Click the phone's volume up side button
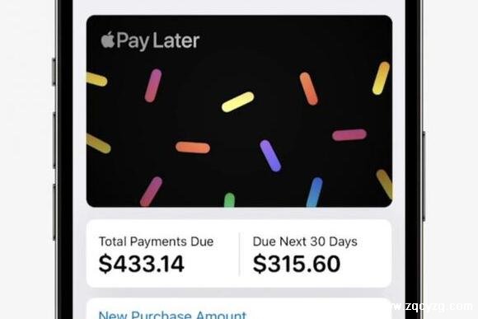 coord(54,139)
